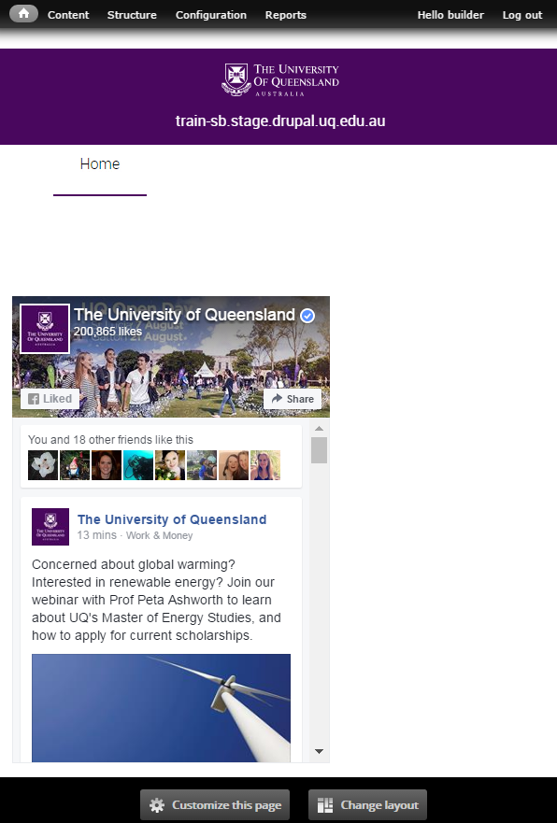Log out of the site
Screen dimensions: 557x823
[521, 15]
